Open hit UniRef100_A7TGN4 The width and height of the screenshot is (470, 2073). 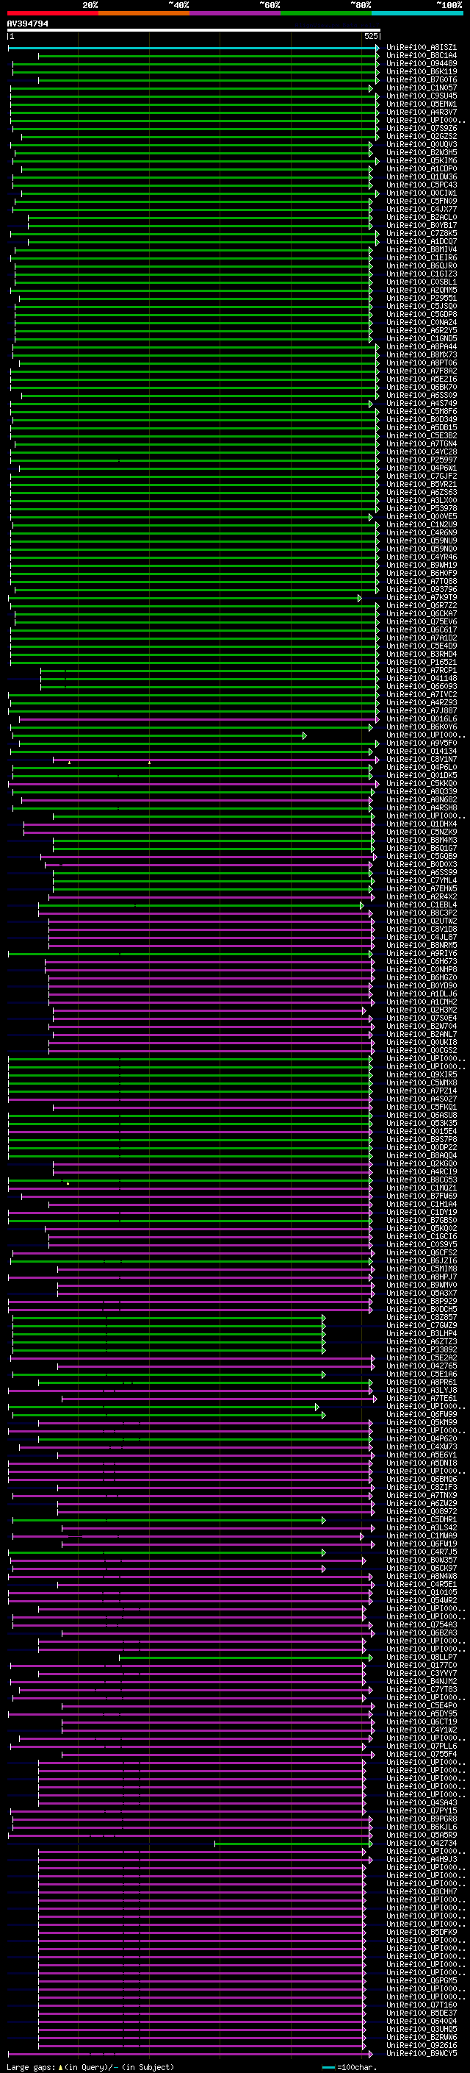coord(422,443)
